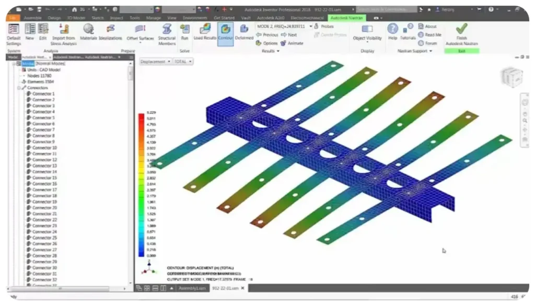Image resolution: width=535 pixels, height=306 pixels.
Task: Click the ViewCube in the viewport
Action: [x=512, y=77]
